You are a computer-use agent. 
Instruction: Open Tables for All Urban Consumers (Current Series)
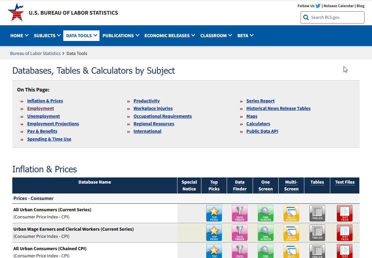[x=317, y=213]
